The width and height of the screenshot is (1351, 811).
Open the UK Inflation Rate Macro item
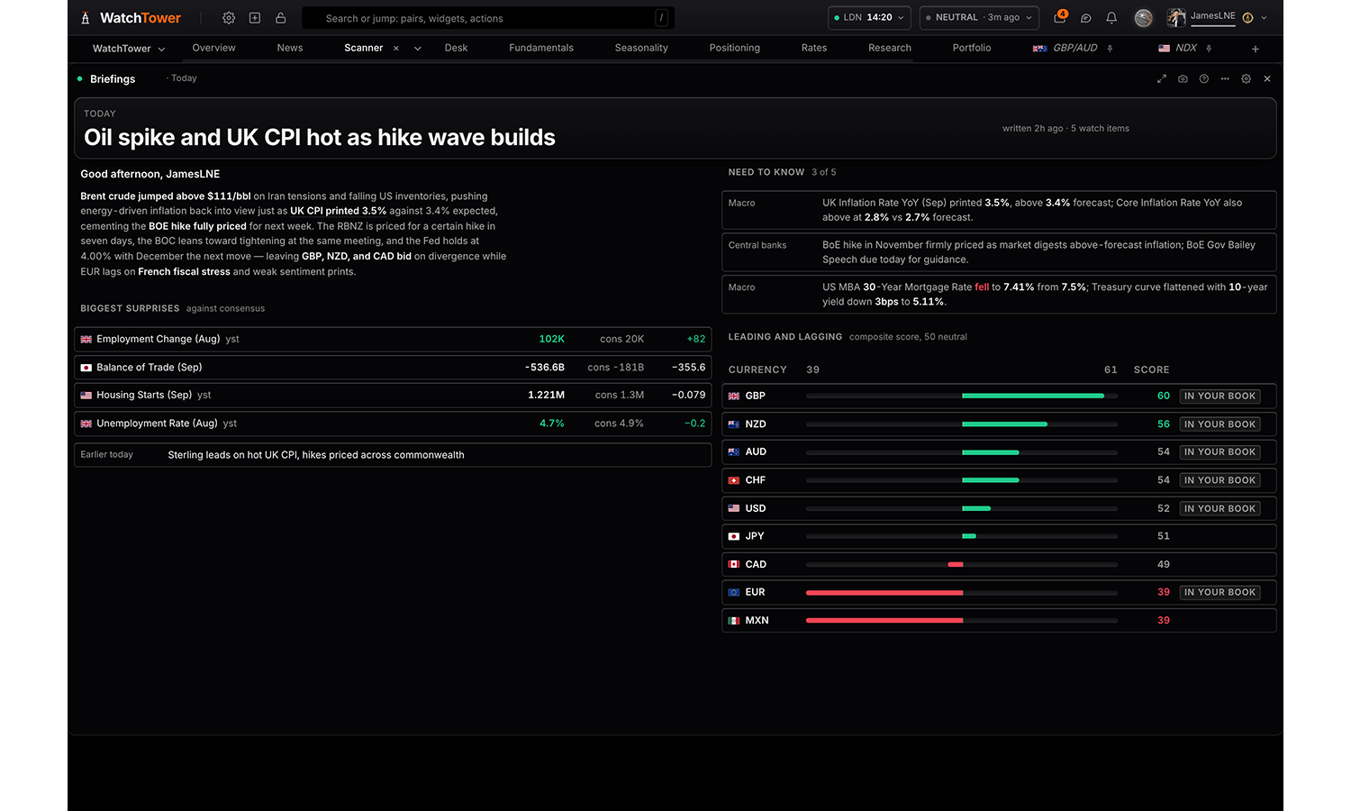point(999,210)
